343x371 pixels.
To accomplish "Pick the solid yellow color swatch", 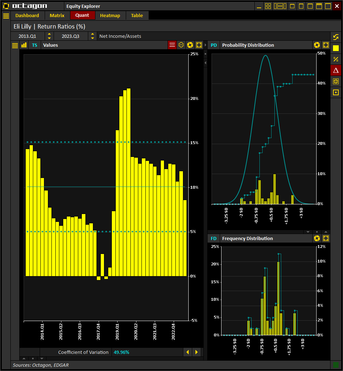I will click(335, 48).
